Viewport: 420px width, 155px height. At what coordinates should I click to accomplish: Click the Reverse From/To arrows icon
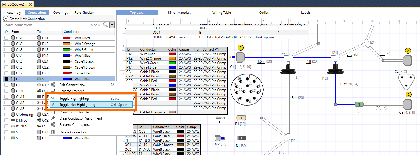53,91
